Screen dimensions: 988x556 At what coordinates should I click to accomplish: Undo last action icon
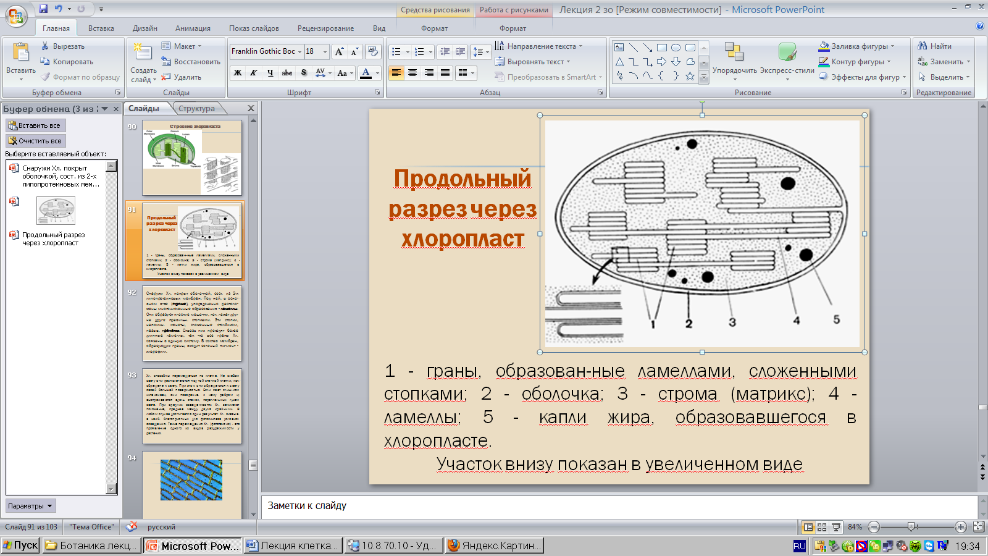coord(59,9)
